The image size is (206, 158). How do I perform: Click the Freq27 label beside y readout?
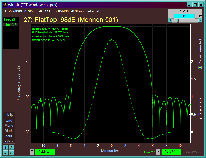click(149, 152)
